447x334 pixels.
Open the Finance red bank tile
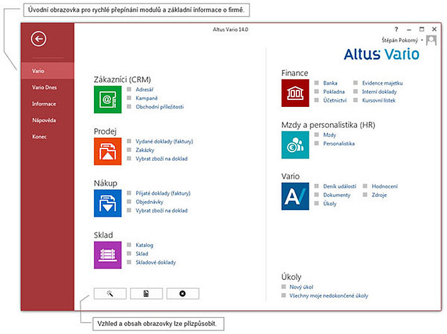(295, 93)
